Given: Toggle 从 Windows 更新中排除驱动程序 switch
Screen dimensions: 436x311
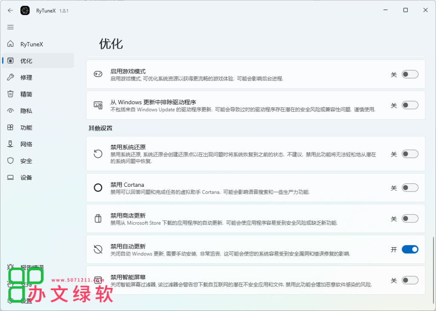Looking at the screenshot, I should click(410, 105).
